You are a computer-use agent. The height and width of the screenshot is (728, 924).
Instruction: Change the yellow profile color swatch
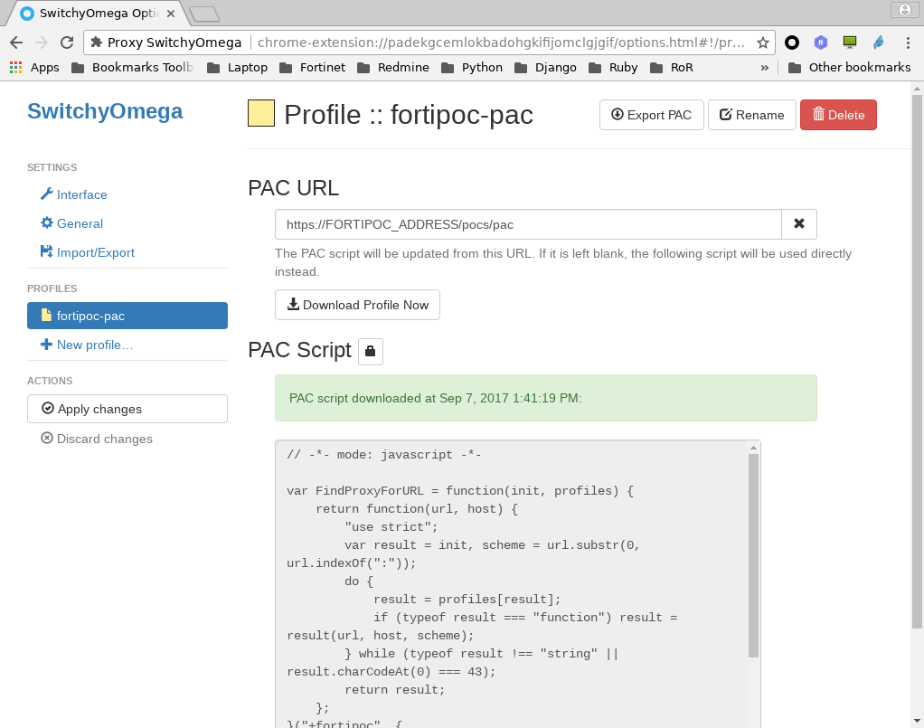(x=261, y=113)
